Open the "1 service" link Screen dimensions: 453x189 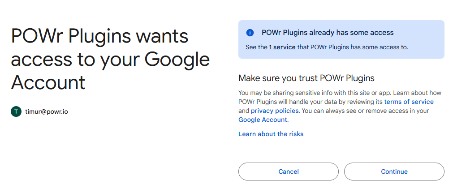click(x=282, y=47)
